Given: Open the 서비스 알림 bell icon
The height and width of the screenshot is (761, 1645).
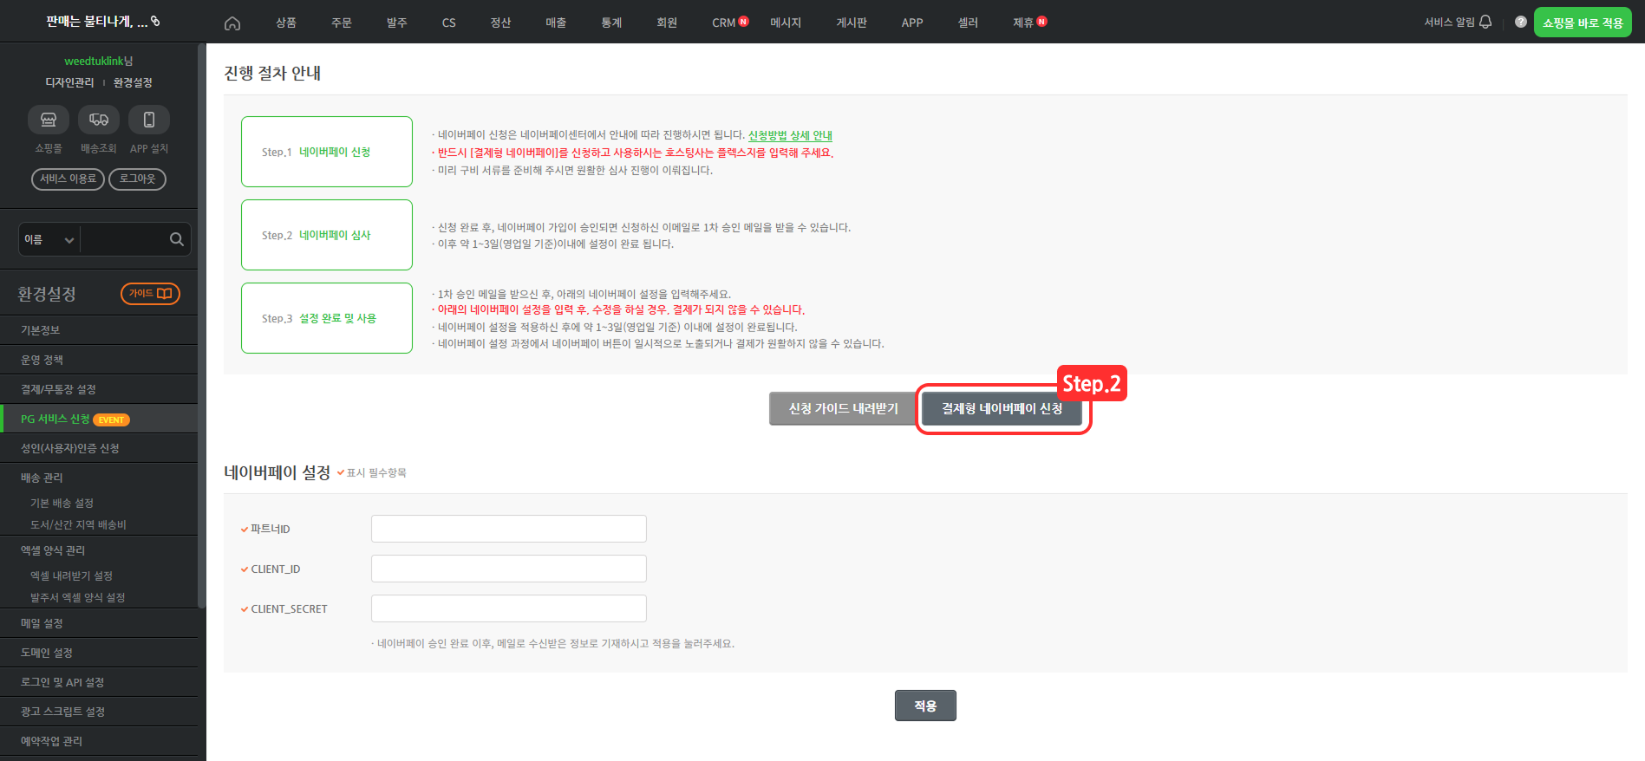Looking at the screenshot, I should point(1485,22).
